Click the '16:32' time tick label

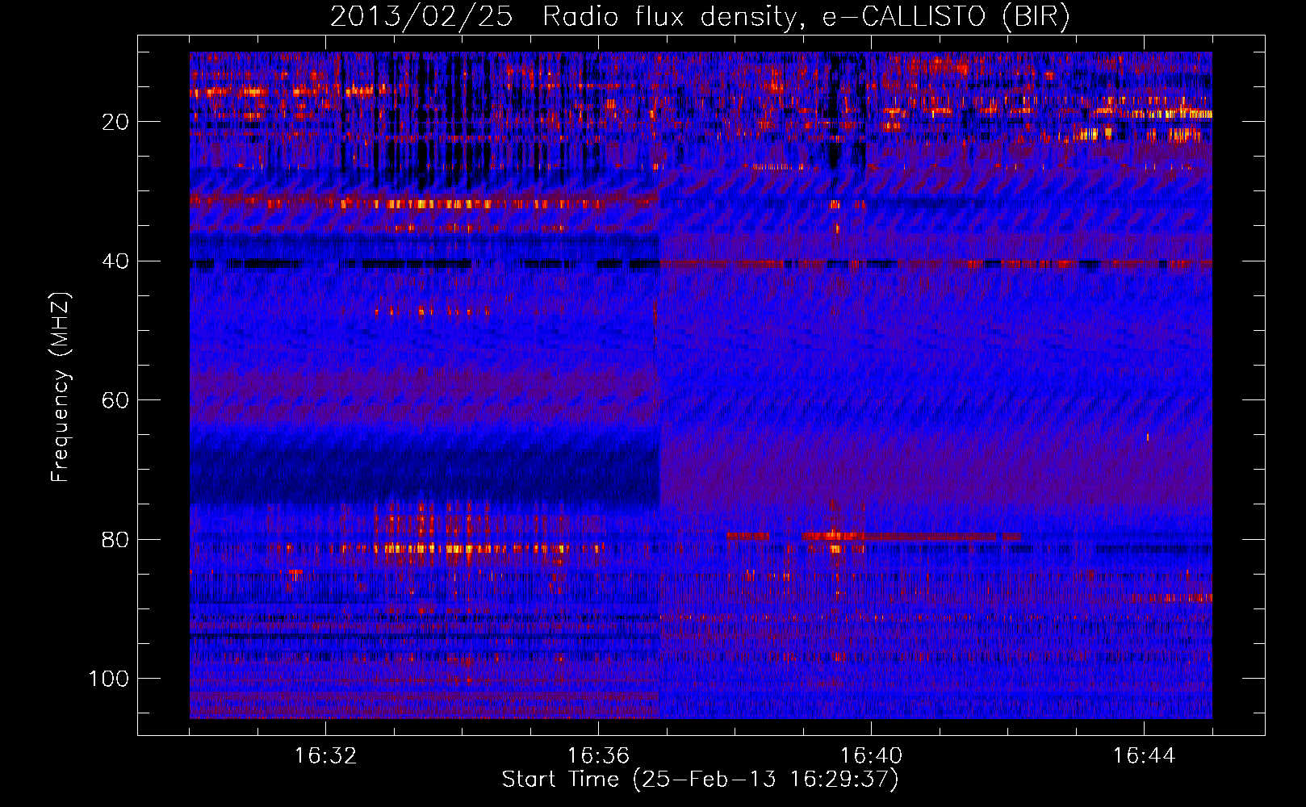click(326, 756)
